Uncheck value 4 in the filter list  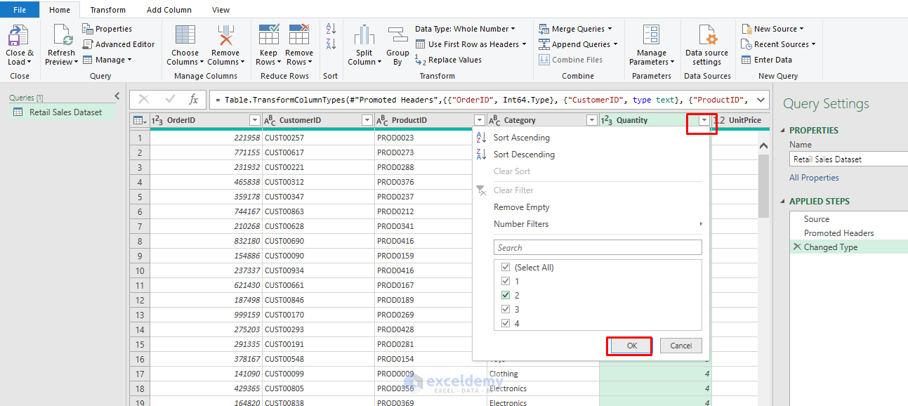(506, 324)
